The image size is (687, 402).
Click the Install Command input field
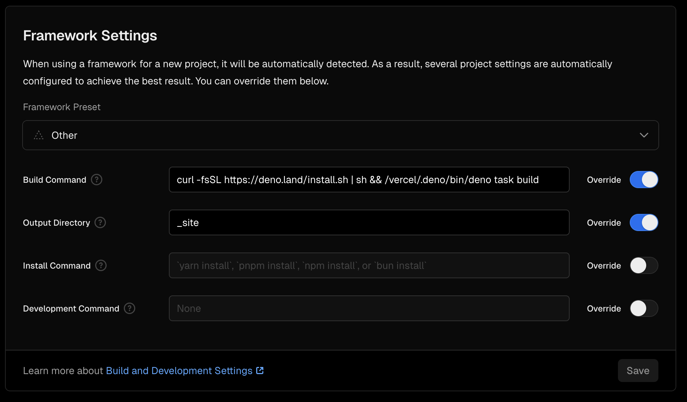point(369,265)
